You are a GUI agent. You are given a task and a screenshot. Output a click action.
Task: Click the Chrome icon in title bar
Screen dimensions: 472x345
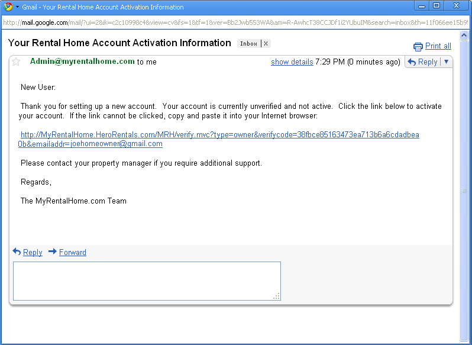[x=8, y=7]
